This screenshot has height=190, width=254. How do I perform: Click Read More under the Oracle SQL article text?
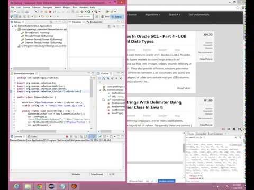pyautogui.click(x=184, y=88)
